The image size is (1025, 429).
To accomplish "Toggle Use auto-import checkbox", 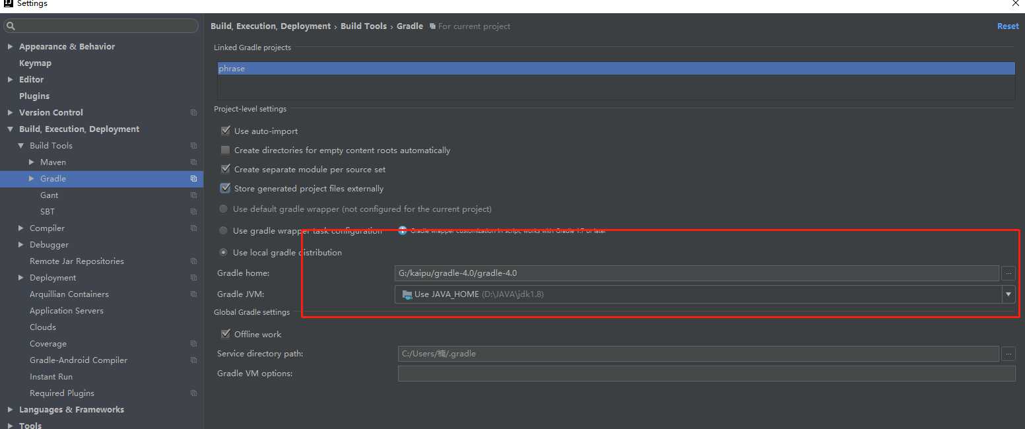I will tap(225, 131).
